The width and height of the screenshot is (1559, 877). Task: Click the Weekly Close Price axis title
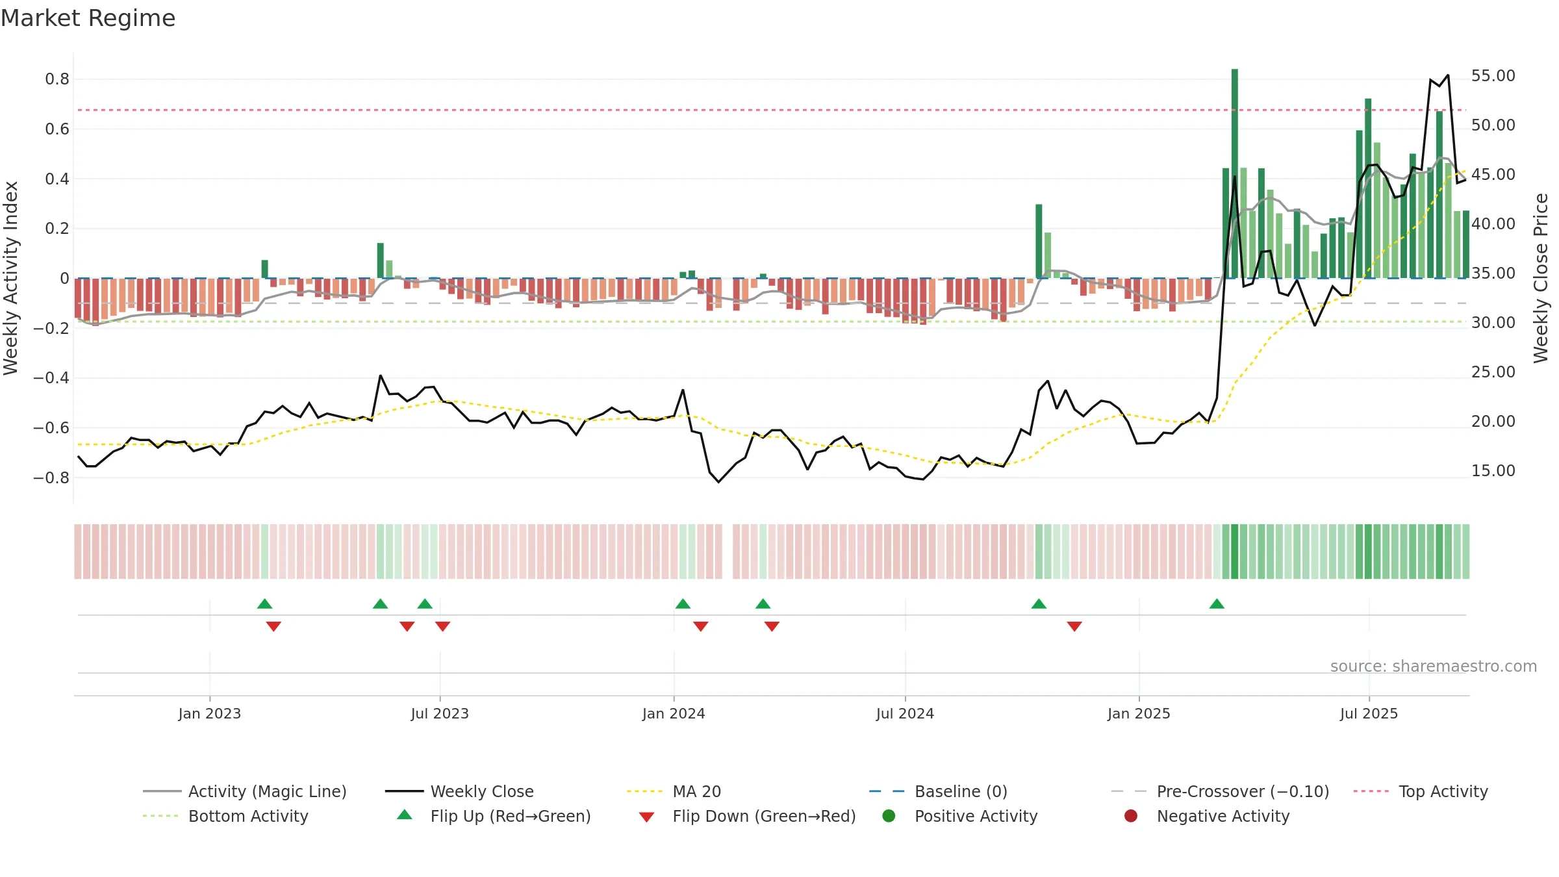(x=1541, y=278)
